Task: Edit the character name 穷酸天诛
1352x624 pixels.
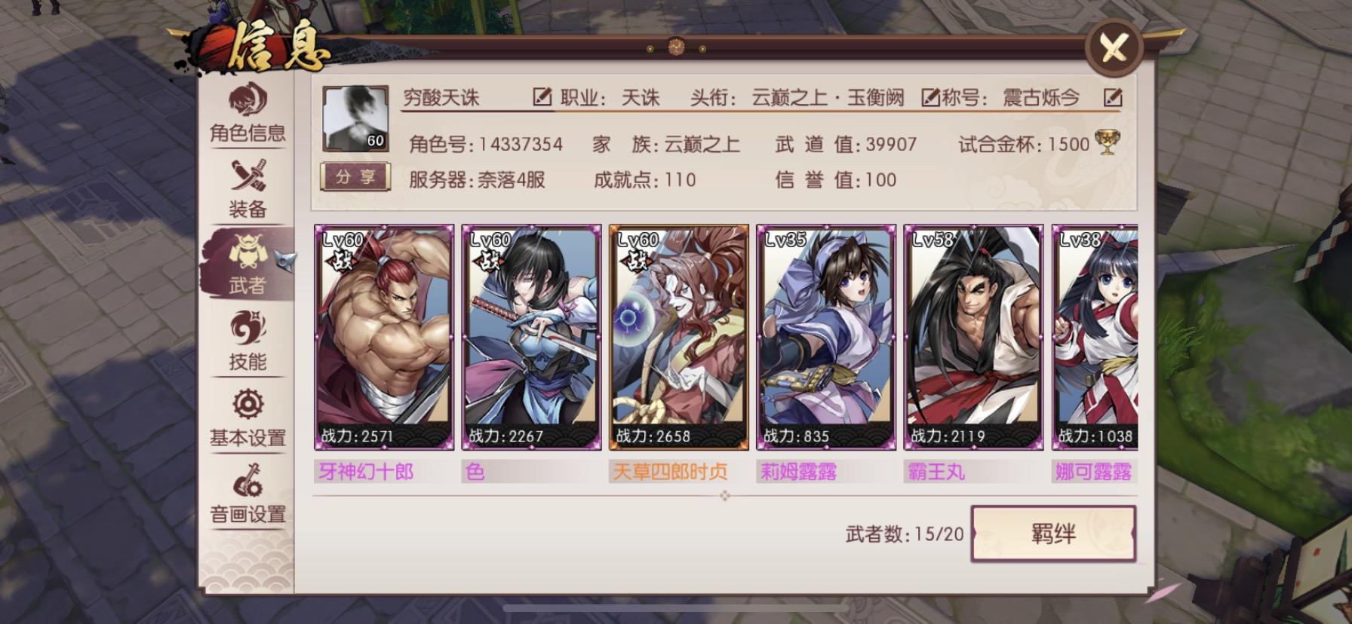Action: click(x=542, y=97)
